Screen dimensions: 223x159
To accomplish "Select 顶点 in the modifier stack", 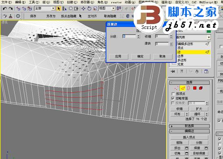I will [180, 48].
